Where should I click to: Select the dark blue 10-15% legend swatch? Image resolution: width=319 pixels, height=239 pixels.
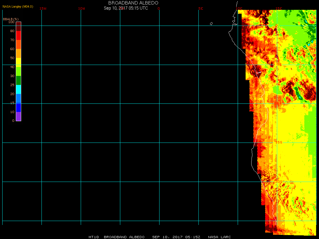tap(18, 107)
